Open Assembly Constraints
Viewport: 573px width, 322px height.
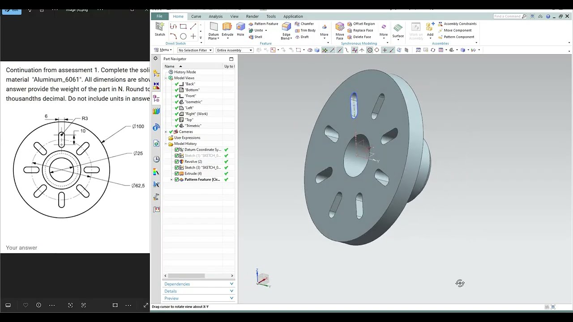[457, 24]
